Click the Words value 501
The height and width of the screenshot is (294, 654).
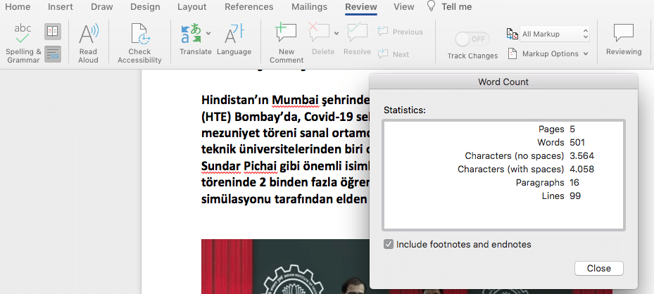tap(577, 142)
